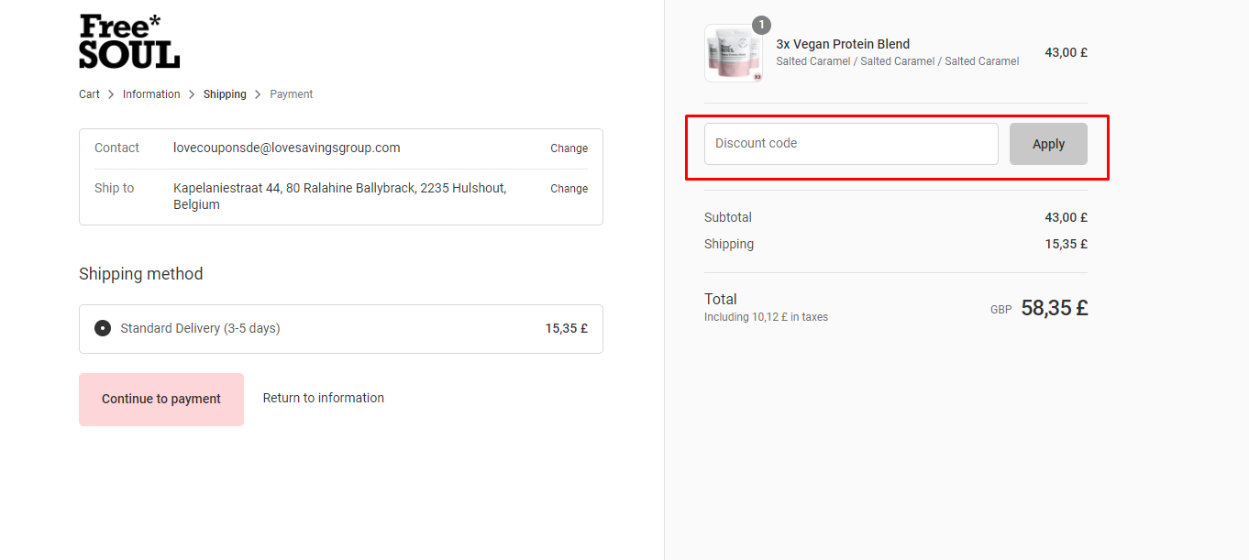1249x560 pixels.
Task: Click the GBP total amount 58,35 £
Action: pyautogui.click(x=1054, y=308)
